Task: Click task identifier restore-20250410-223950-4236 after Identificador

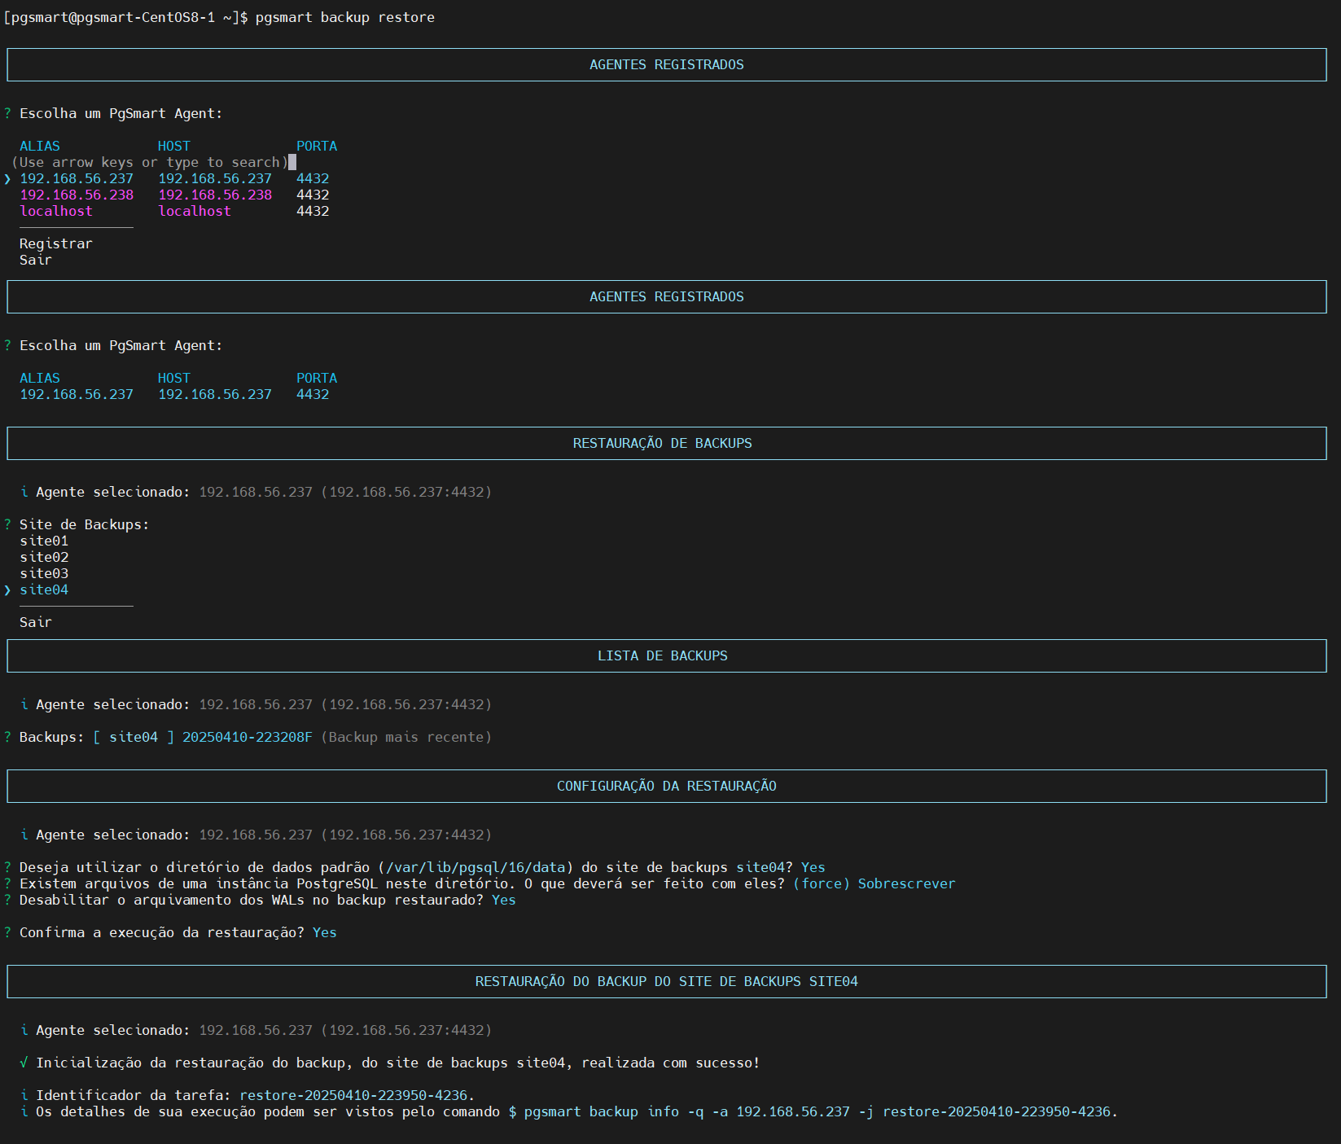Action: tap(353, 1095)
